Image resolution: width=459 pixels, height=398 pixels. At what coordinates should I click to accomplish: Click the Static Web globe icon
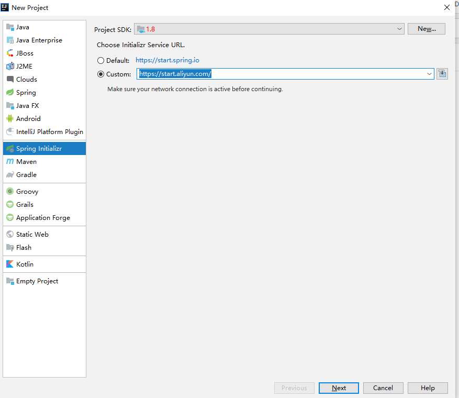(10, 234)
